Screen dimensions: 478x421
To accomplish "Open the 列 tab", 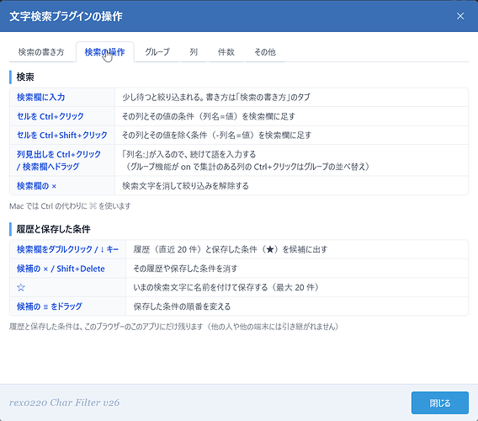I will coord(194,52).
